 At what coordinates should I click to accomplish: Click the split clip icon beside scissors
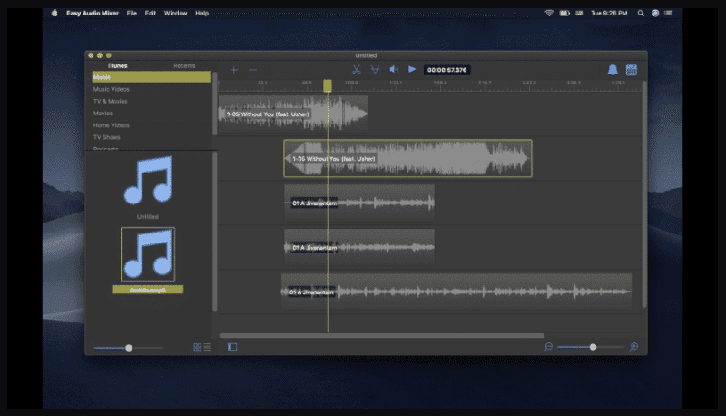pos(375,70)
